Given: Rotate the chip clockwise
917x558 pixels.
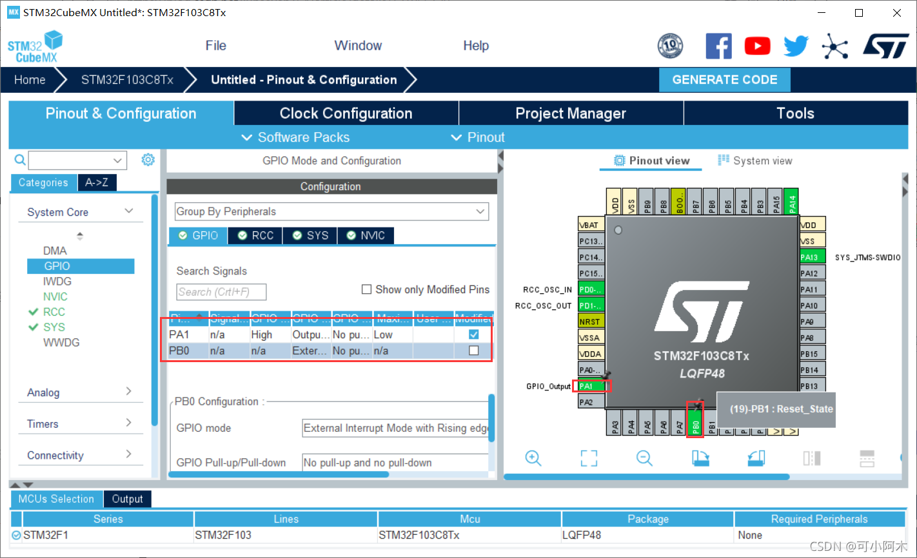Looking at the screenshot, I should point(700,458).
